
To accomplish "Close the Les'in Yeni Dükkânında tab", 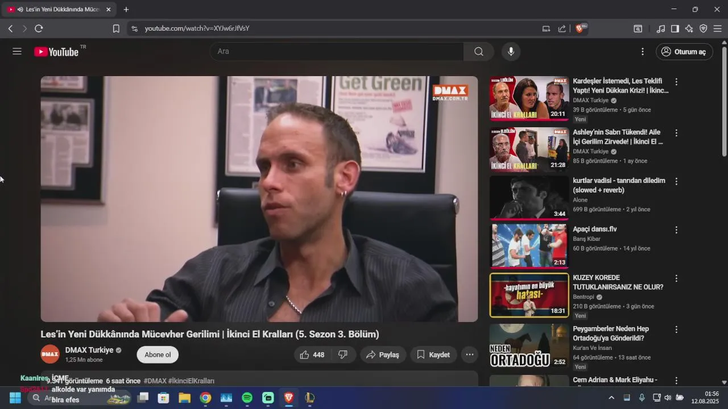I will 109,10.
